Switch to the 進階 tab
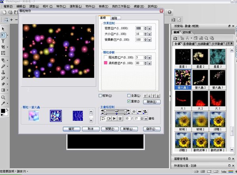Image resolution: width=237 pixels, height=175 pixels. point(116,18)
